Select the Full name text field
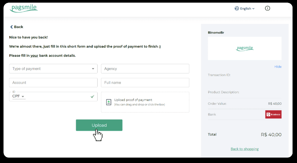Image resolution: width=297 pixels, height=163 pixels. click(145, 82)
